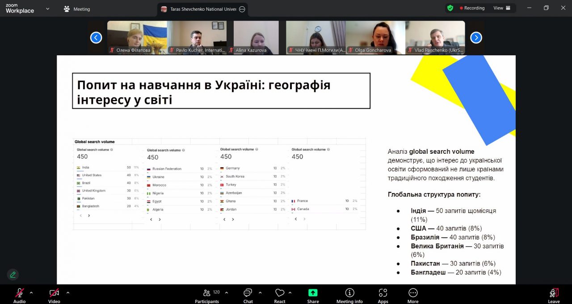This screenshot has height=304, width=572.
Task: Open the Apps panel
Action: [x=383, y=293]
